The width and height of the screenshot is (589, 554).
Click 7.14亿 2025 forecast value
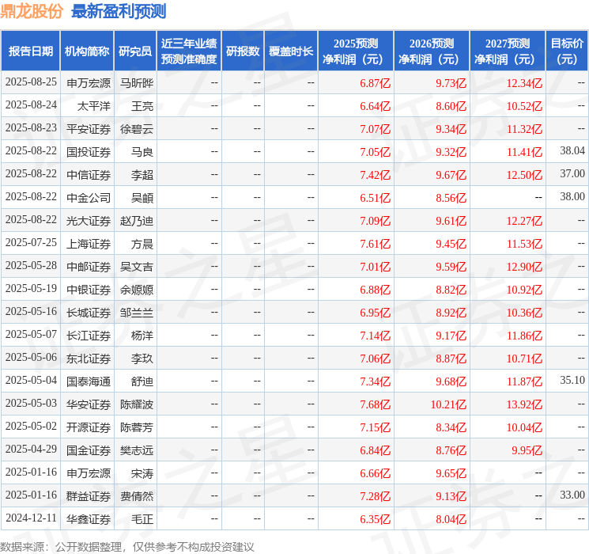pos(376,336)
